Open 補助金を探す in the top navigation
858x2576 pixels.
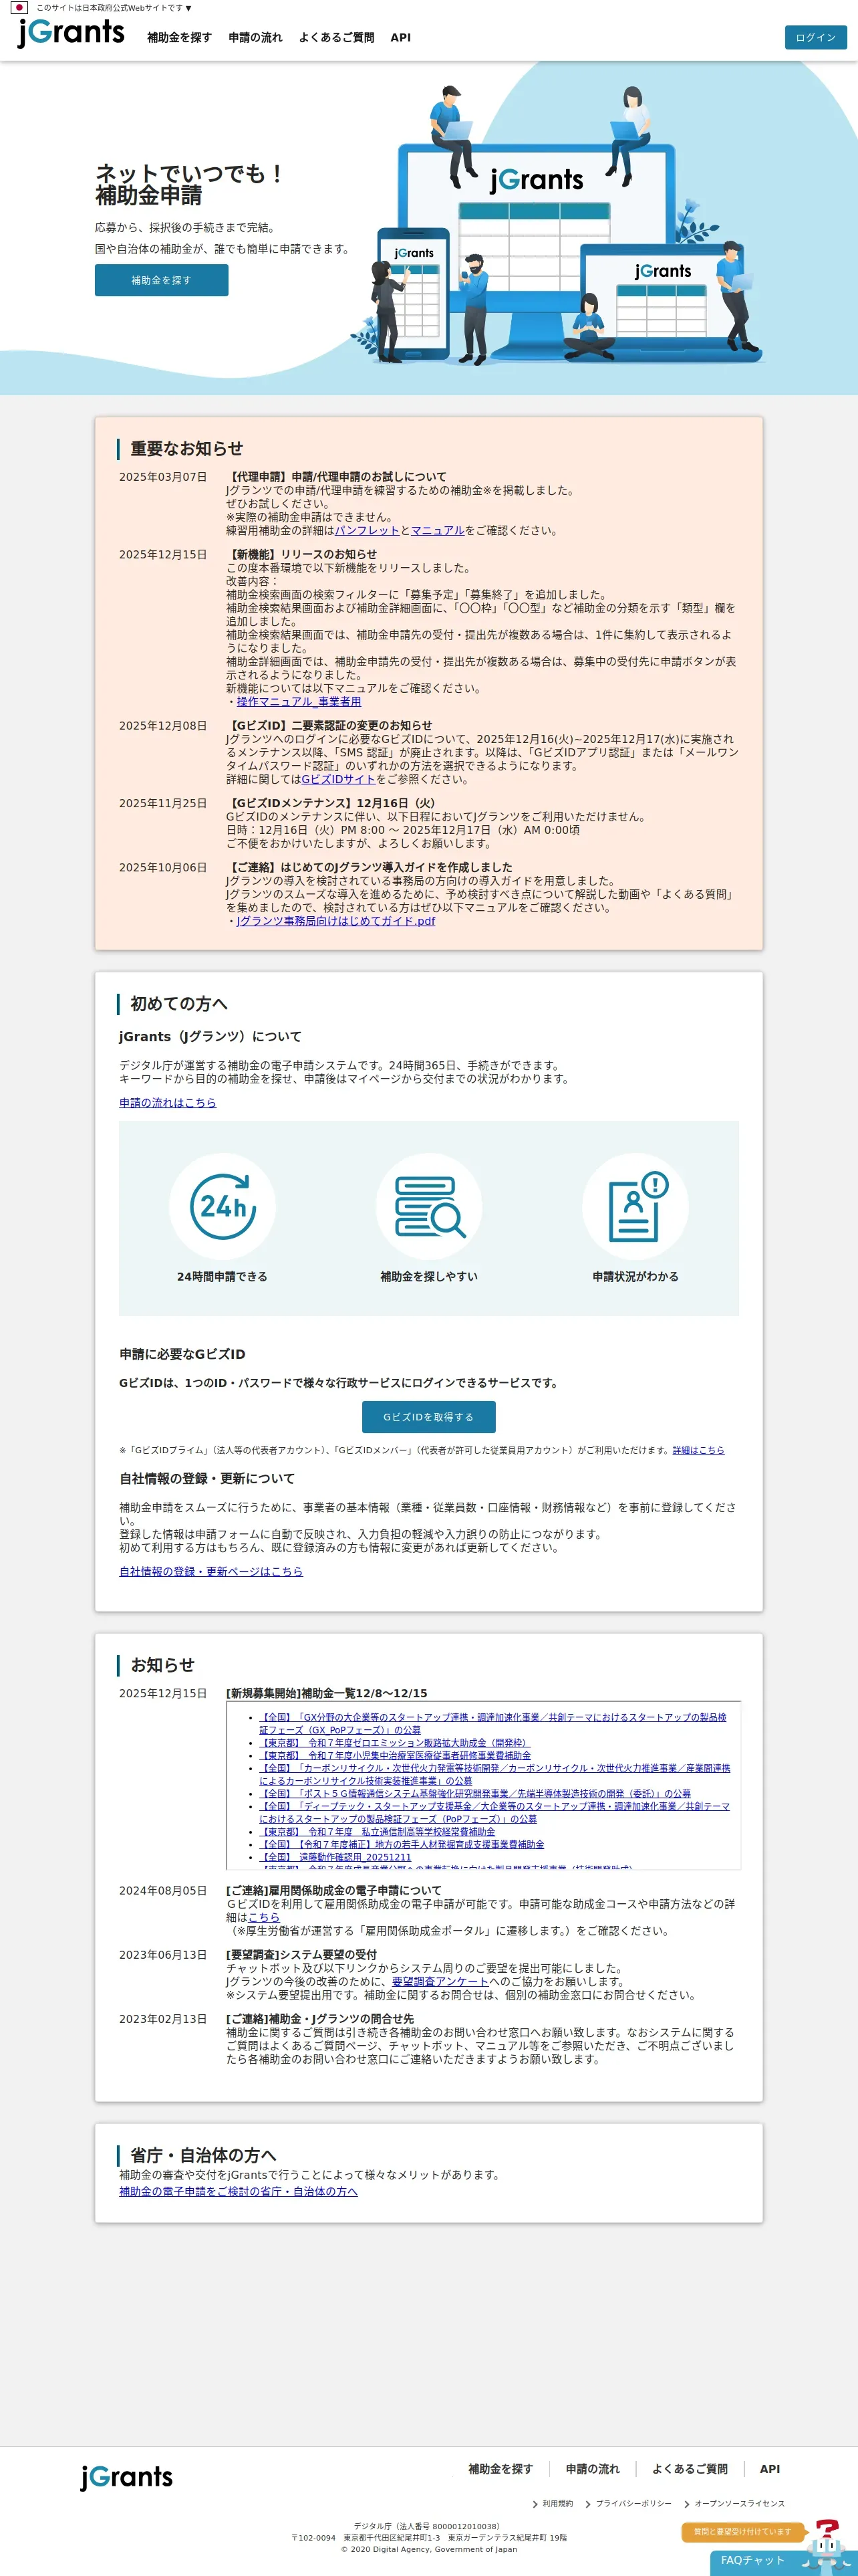click(179, 38)
